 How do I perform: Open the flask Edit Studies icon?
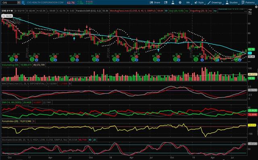pos(173,2)
